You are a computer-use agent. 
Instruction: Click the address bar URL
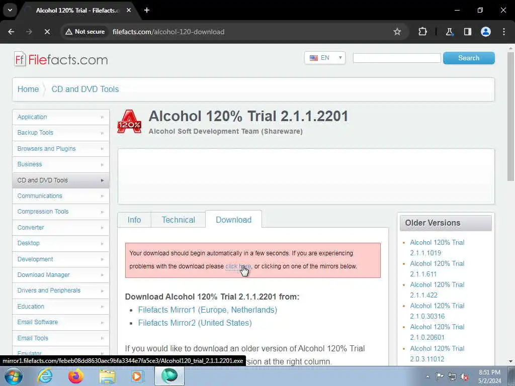click(x=168, y=32)
